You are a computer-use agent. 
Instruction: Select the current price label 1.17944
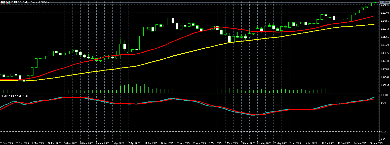[385, 2]
